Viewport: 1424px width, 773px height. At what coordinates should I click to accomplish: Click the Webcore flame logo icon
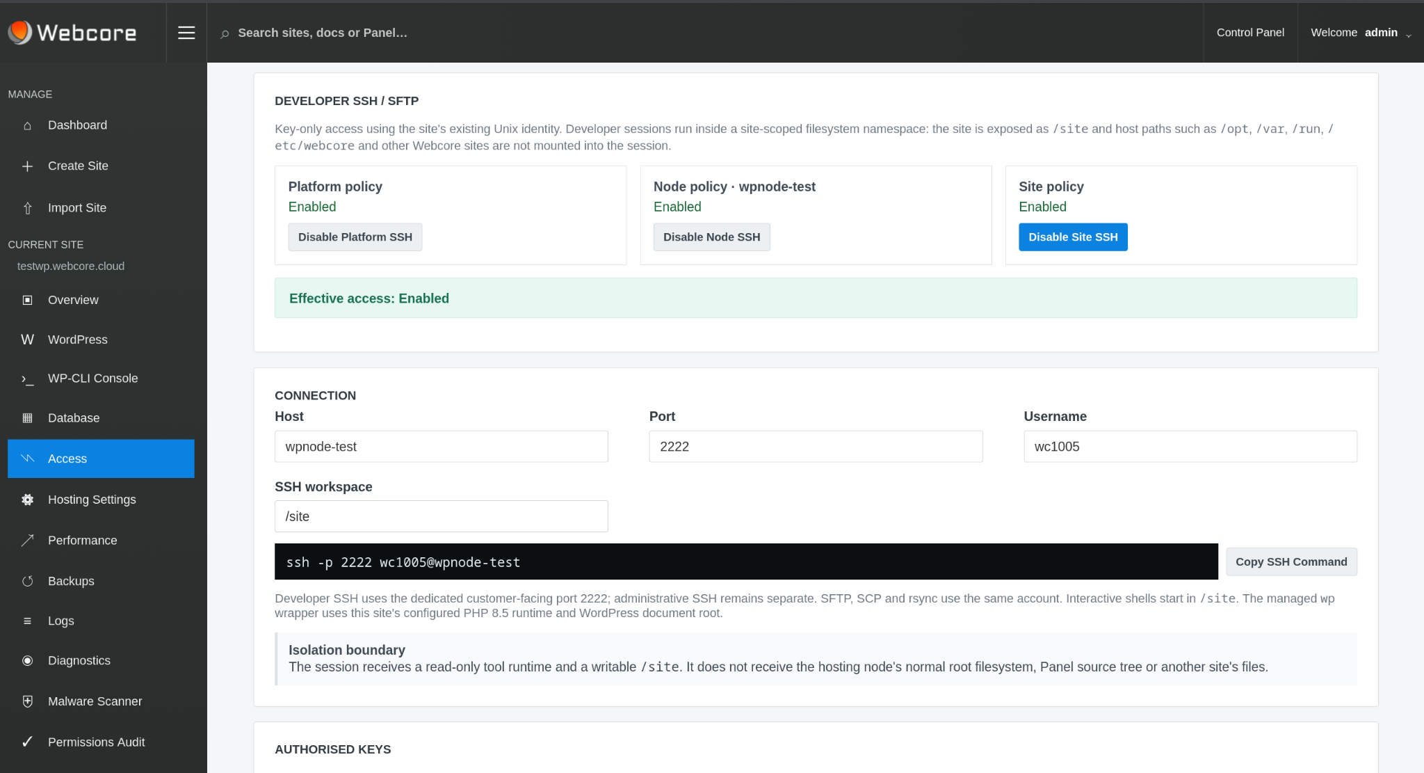pyautogui.click(x=20, y=32)
